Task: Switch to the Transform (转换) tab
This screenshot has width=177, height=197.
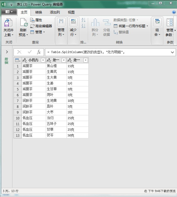Action: click(x=39, y=12)
